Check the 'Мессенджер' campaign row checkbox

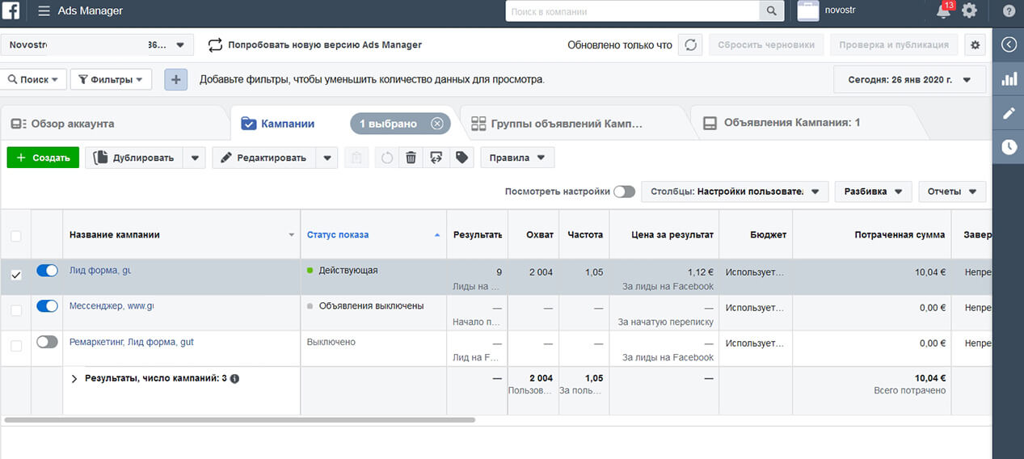point(16,310)
